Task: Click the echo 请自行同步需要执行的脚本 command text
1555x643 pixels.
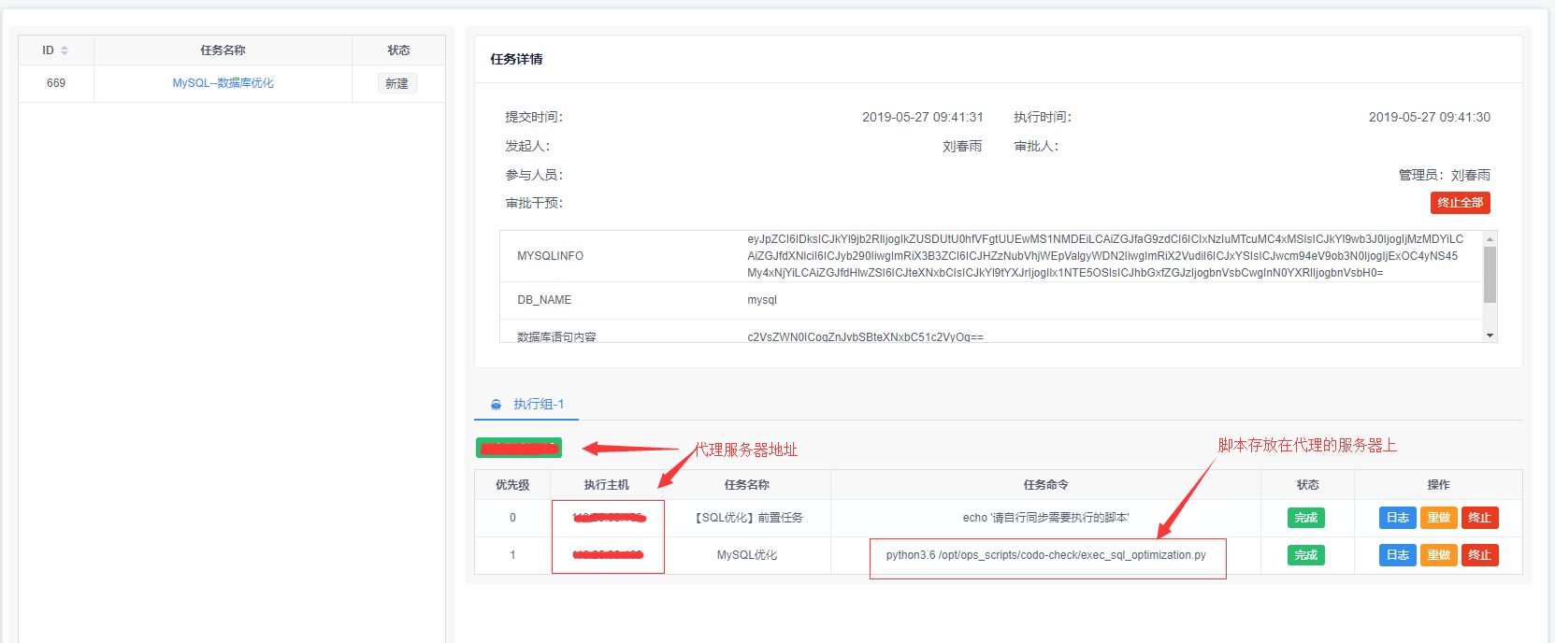Action: tap(1045, 518)
